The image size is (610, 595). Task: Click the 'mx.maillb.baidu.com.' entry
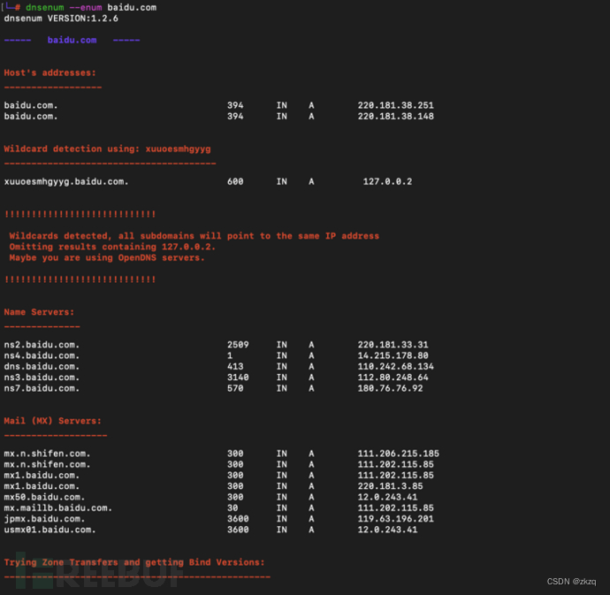(58, 508)
